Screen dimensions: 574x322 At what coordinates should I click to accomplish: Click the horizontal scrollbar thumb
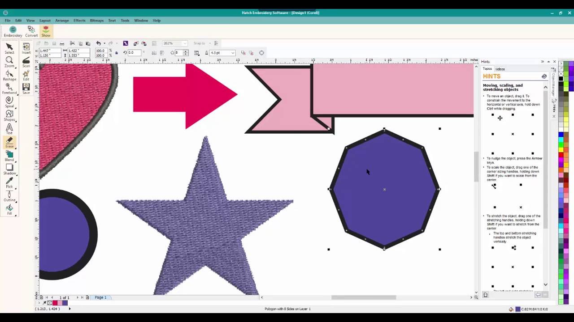364,297
